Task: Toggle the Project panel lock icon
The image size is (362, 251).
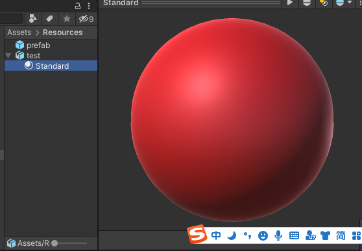Action: pyautogui.click(x=78, y=6)
